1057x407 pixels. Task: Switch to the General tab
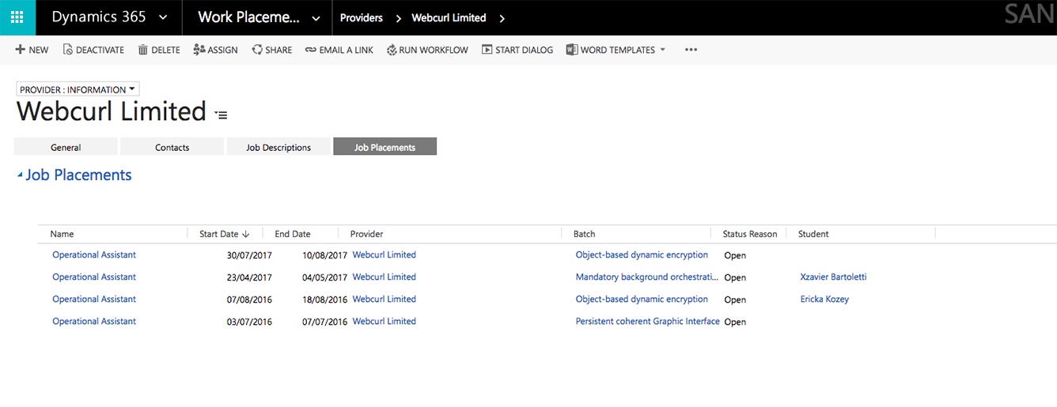66,147
